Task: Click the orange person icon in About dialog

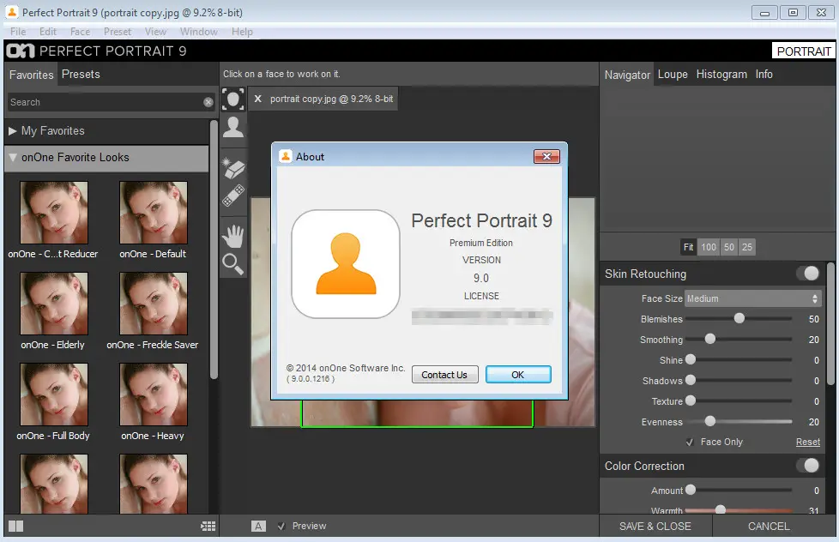Action: pyautogui.click(x=346, y=264)
